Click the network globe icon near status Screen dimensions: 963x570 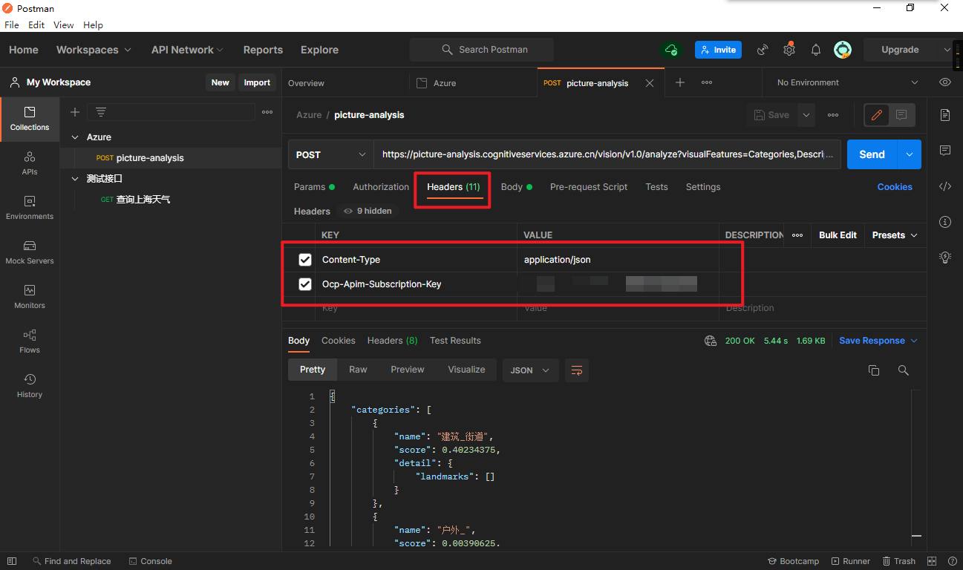click(711, 341)
